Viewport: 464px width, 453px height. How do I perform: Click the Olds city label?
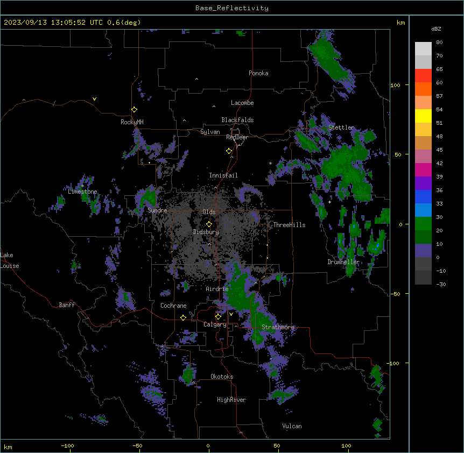click(x=209, y=212)
